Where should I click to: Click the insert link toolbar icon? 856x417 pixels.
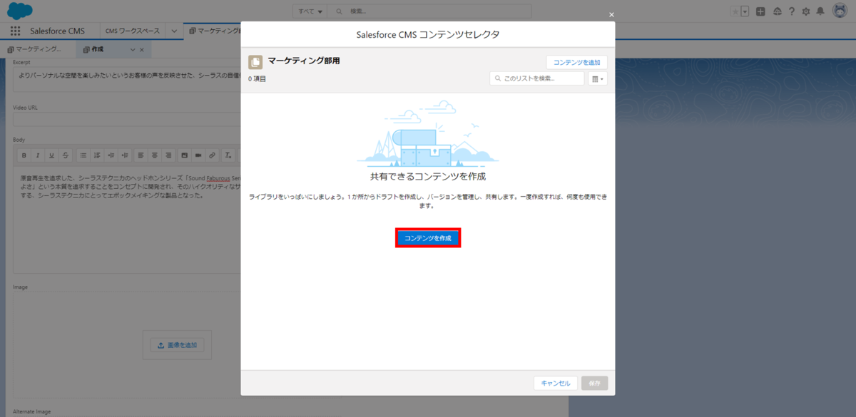(213, 155)
